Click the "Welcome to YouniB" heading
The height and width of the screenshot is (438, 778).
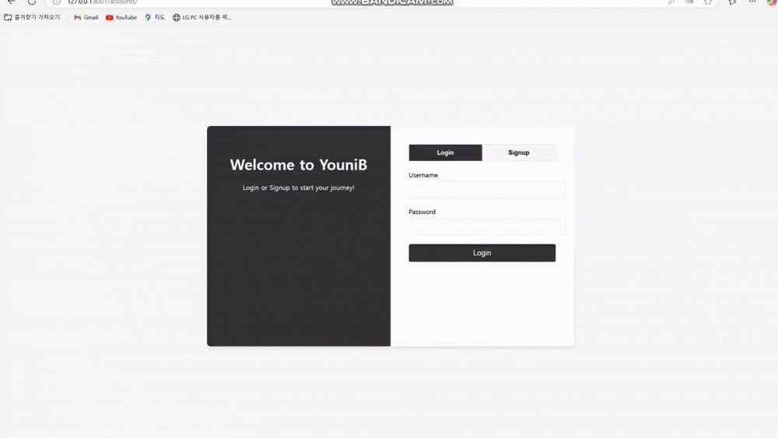(298, 165)
